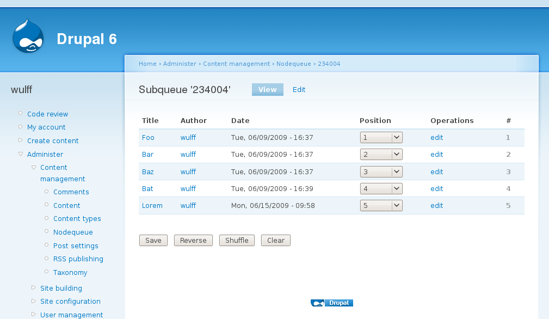Click the Reverse button
Viewport: 549px width, 319px height.
193,240
